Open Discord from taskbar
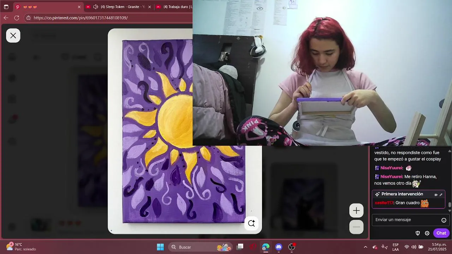 tap(279, 247)
